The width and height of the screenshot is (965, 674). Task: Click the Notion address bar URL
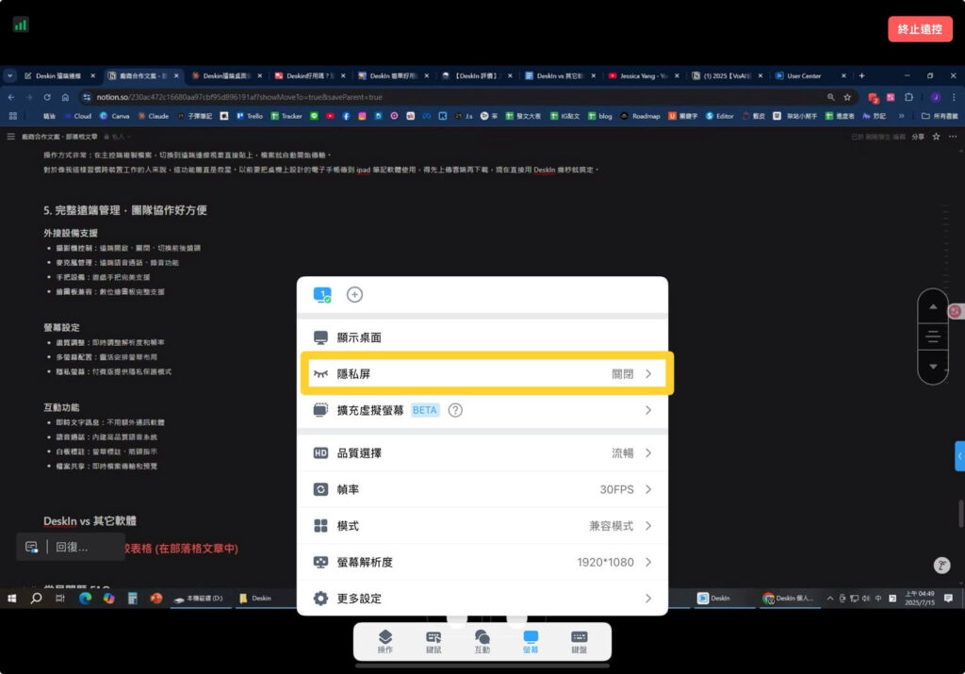(x=238, y=97)
